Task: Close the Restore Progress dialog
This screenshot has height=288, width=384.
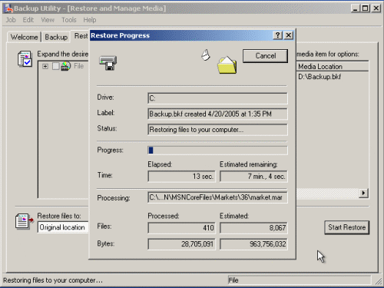Action: pyautogui.click(x=289, y=35)
